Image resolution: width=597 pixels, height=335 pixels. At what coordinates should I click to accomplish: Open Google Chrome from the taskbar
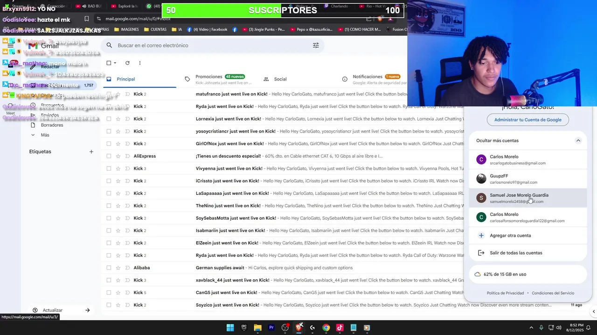326,328
